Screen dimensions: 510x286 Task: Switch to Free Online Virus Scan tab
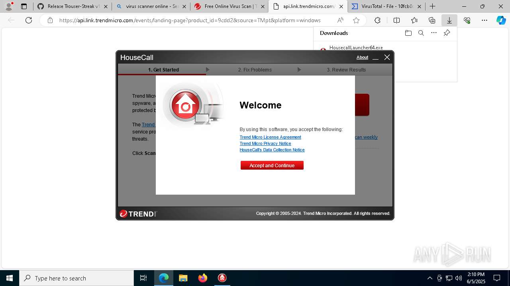point(229,6)
